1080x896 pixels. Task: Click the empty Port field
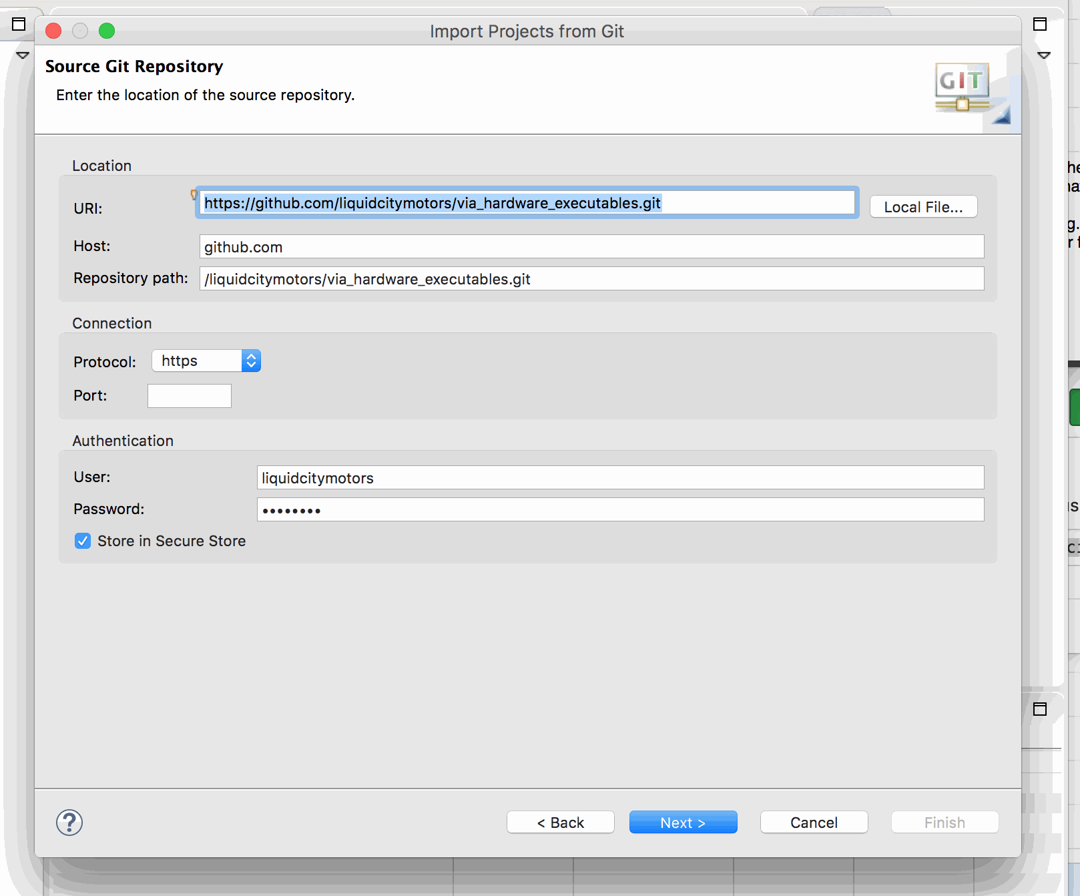pyautogui.click(x=189, y=395)
